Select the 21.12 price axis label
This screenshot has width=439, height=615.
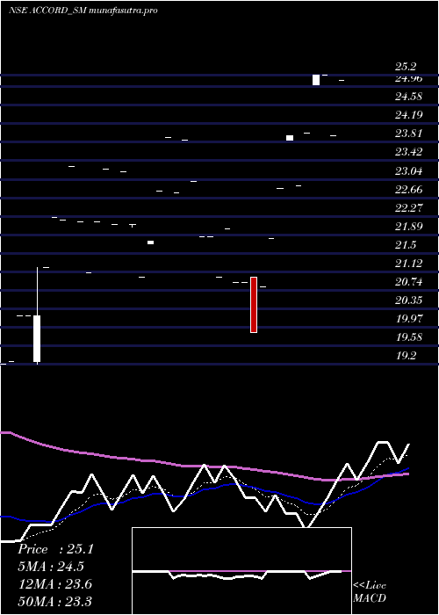click(408, 264)
